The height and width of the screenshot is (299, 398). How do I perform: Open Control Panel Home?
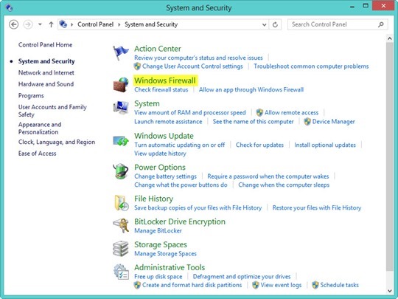click(x=45, y=45)
